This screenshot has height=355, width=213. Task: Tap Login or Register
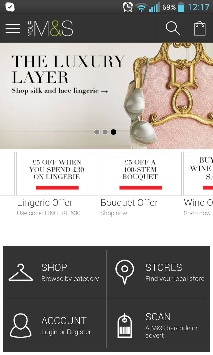66,332
